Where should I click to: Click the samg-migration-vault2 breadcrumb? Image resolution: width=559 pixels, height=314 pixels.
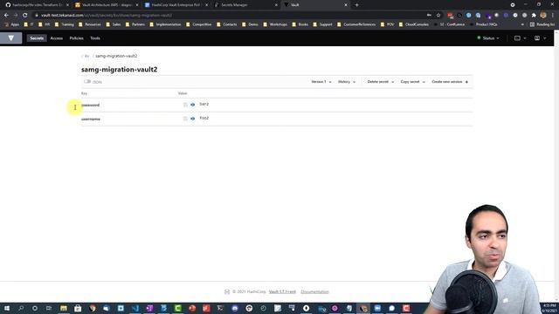[116, 56]
